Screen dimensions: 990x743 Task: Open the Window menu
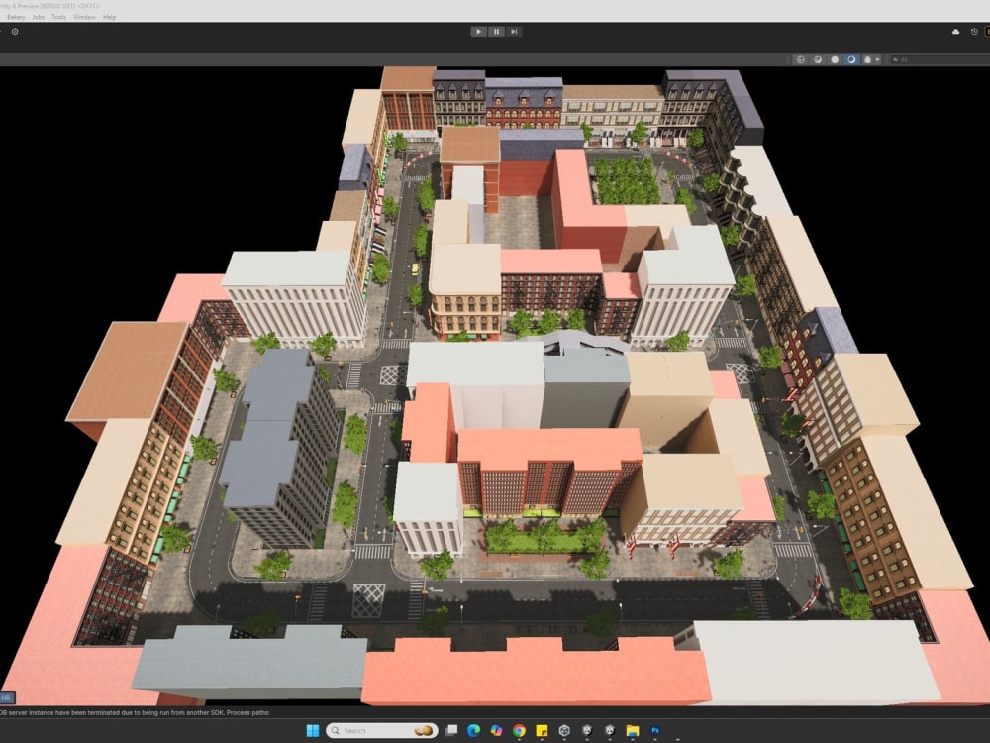pyautogui.click(x=84, y=17)
